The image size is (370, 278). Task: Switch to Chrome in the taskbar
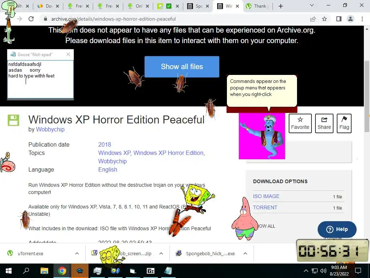(62, 271)
